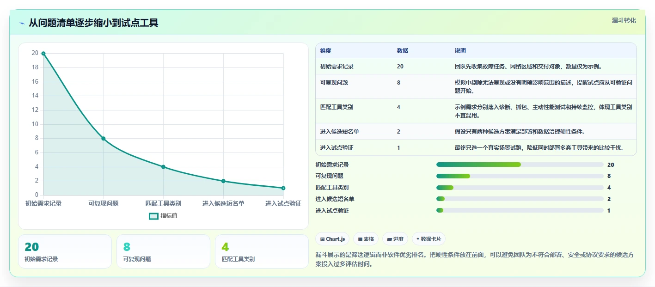Screen dimensions: 655x287
Task: Click the 进入试点验证 progress bar
Action: pos(520,211)
